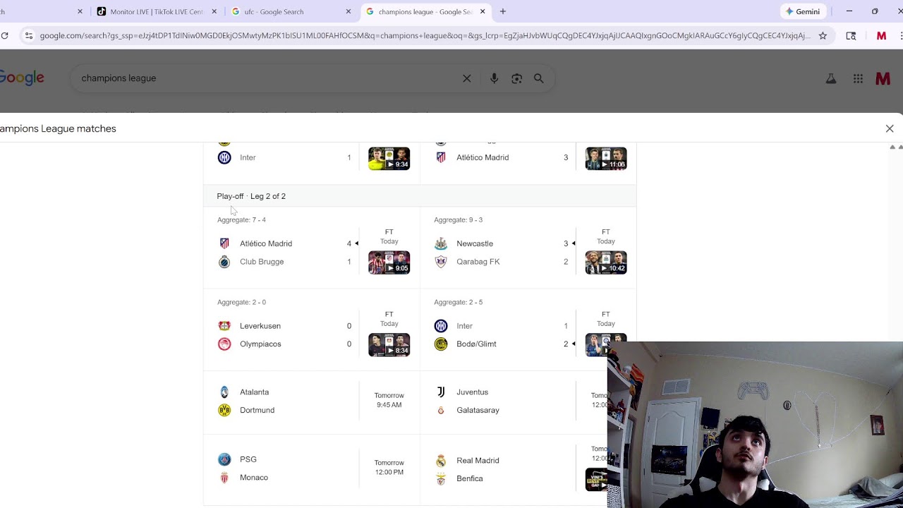Close the champions league browser tab
This screenshot has height=508, width=903.
click(483, 11)
